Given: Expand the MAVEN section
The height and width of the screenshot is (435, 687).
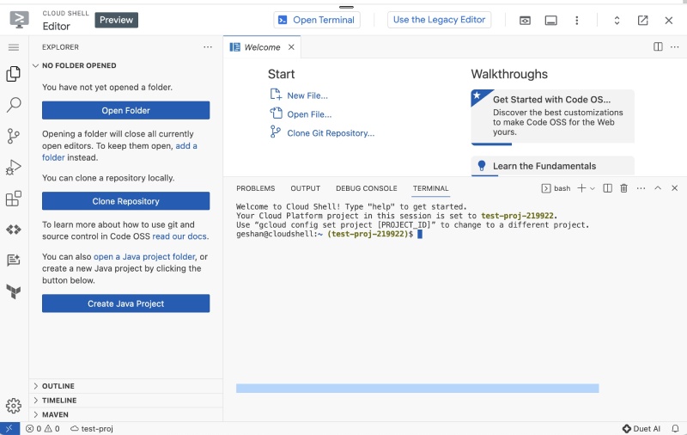Looking at the screenshot, I should pos(126,414).
